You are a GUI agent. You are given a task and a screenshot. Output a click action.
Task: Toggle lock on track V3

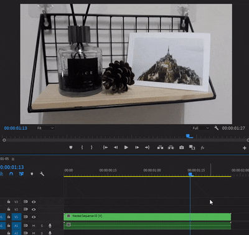tap(9, 201)
